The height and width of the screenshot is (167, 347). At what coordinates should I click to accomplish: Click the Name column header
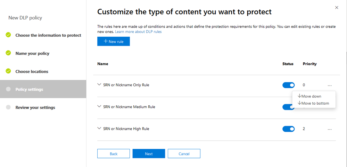[x=103, y=64]
